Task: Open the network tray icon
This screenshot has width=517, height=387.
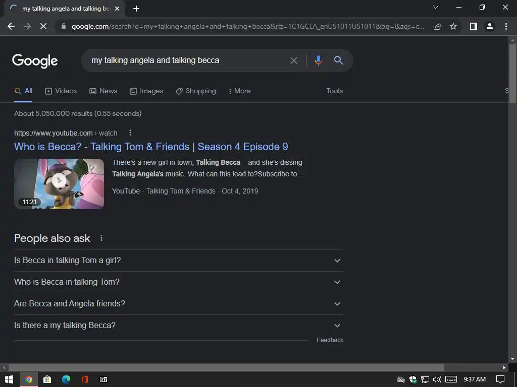Action: point(425,379)
